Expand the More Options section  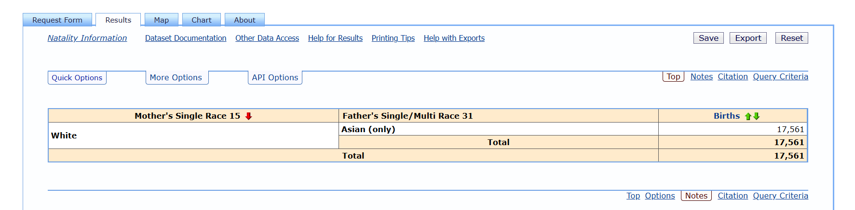click(176, 77)
